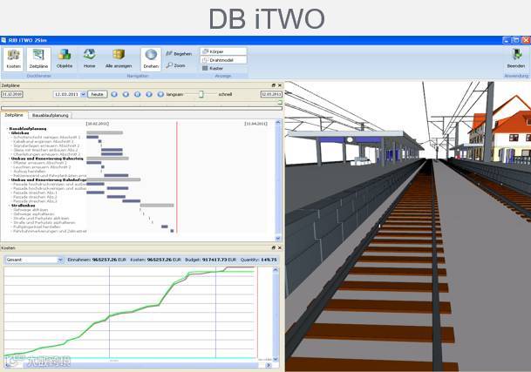Select 'Fassade streichen Abs.3' row
Screen dimensions: 531x372
[x=35, y=201]
